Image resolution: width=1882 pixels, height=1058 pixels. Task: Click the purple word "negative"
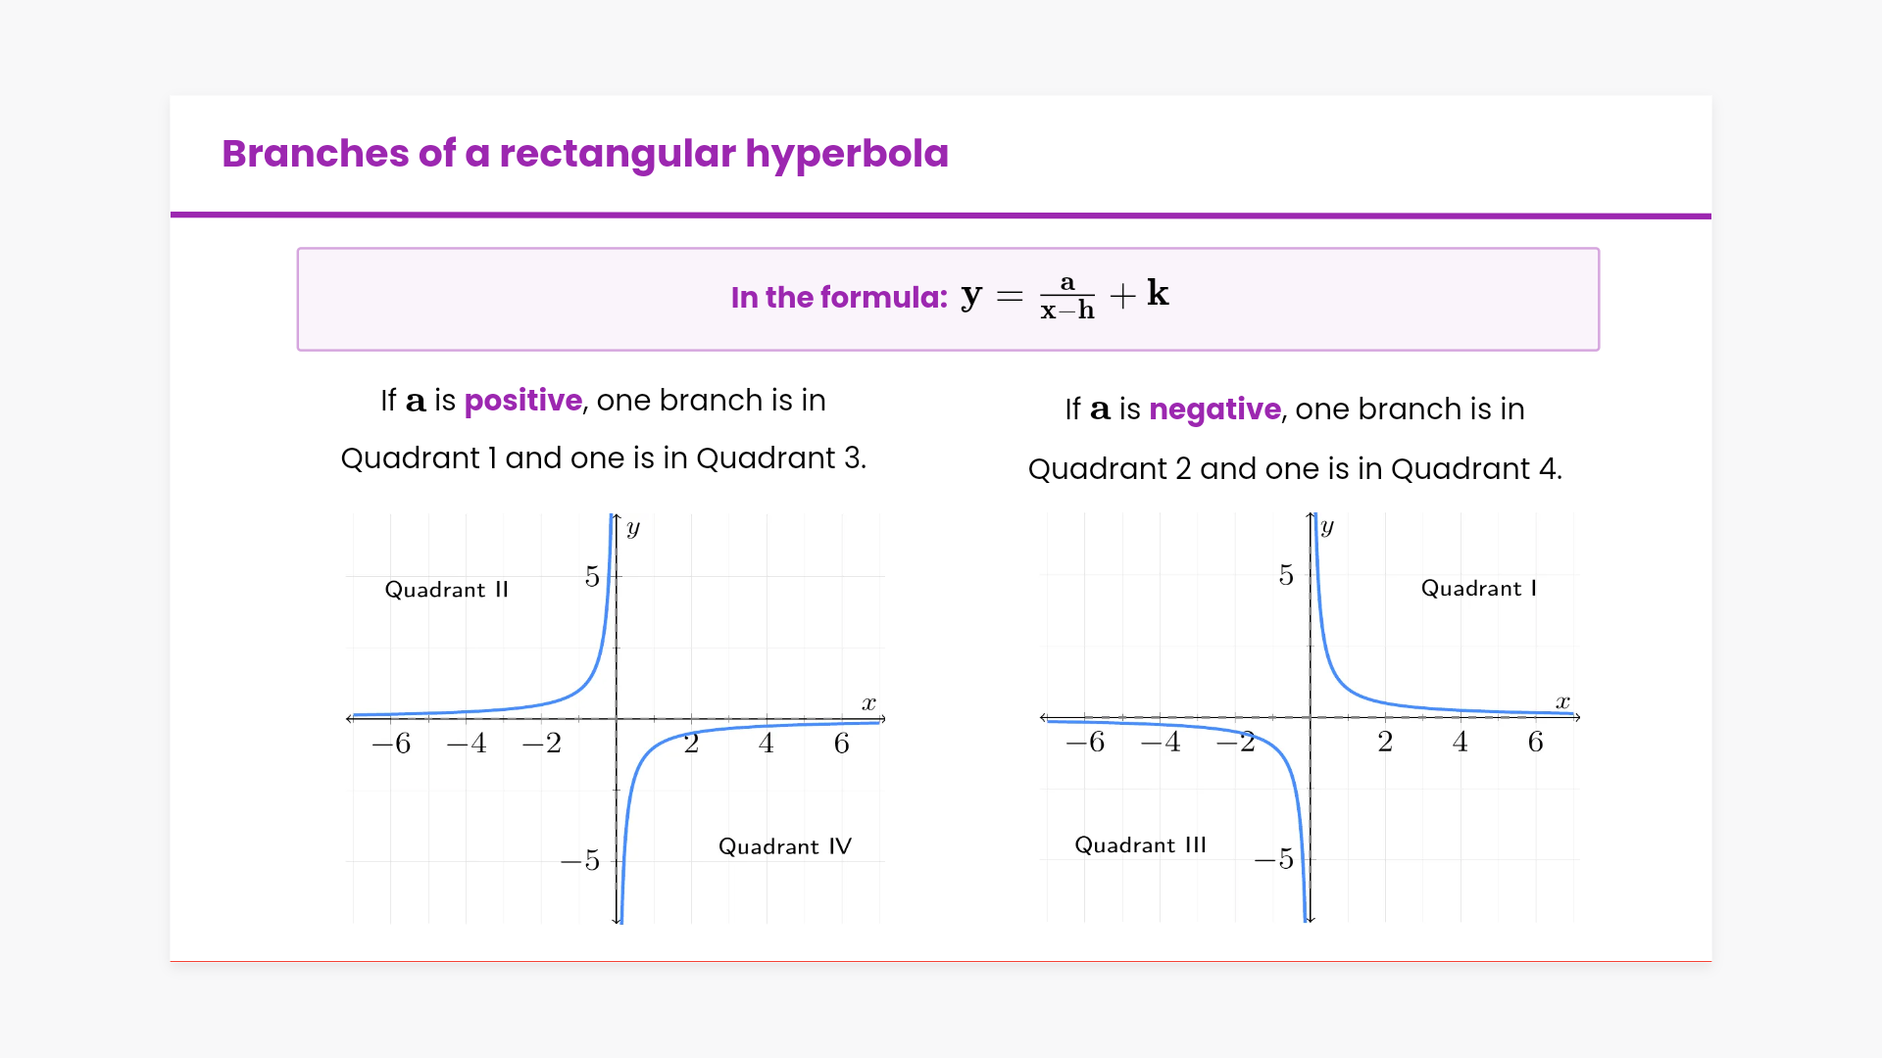click(x=1214, y=409)
